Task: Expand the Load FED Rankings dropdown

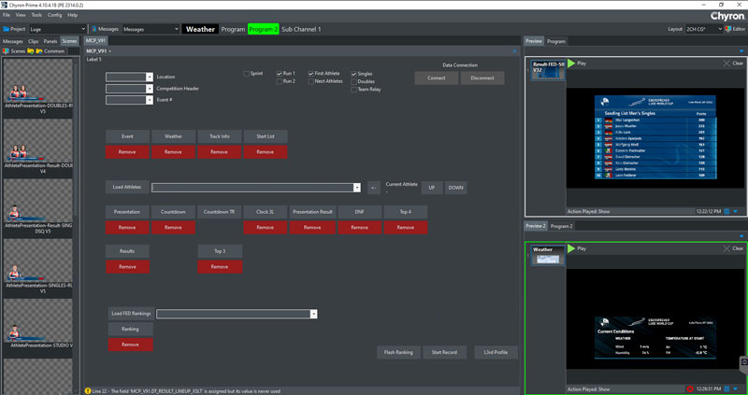Action: [x=313, y=314]
